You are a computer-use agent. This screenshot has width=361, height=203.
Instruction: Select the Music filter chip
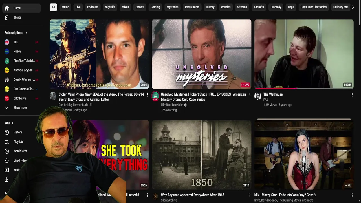click(x=65, y=7)
